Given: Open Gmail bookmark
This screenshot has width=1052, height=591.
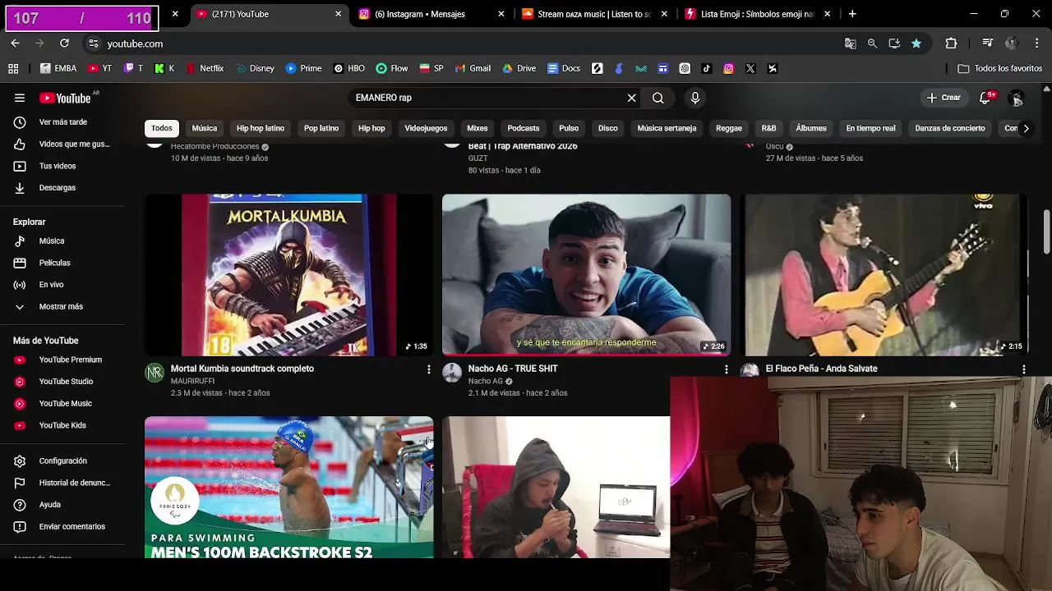Looking at the screenshot, I should click(473, 69).
